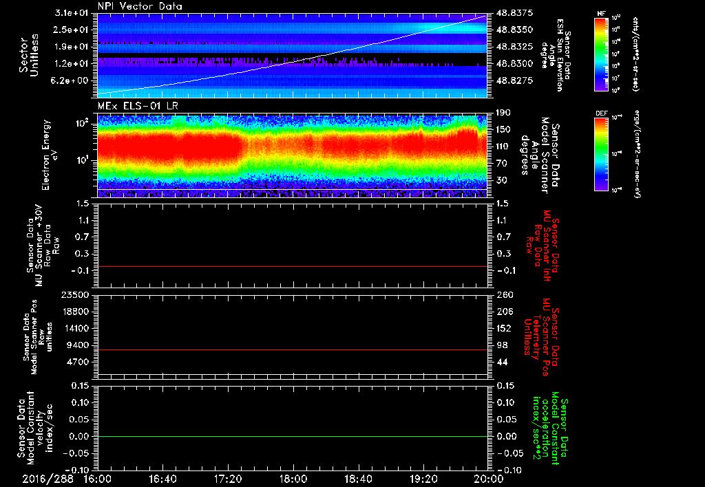Click the '48.8325' sun elevation tick
The width and height of the screenshot is (705, 487).
tap(514, 47)
